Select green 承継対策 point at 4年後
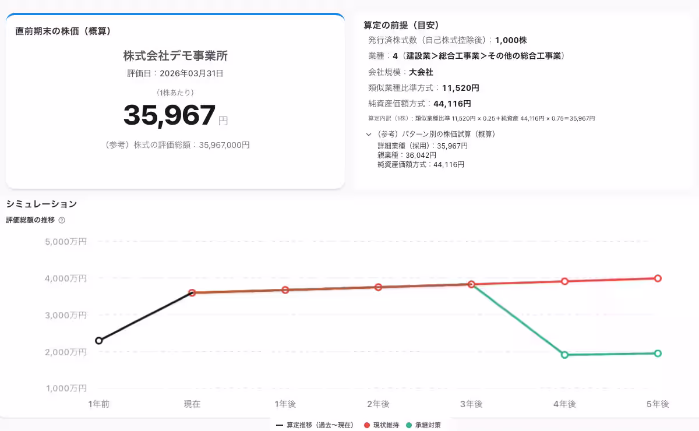 click(564, 355)
